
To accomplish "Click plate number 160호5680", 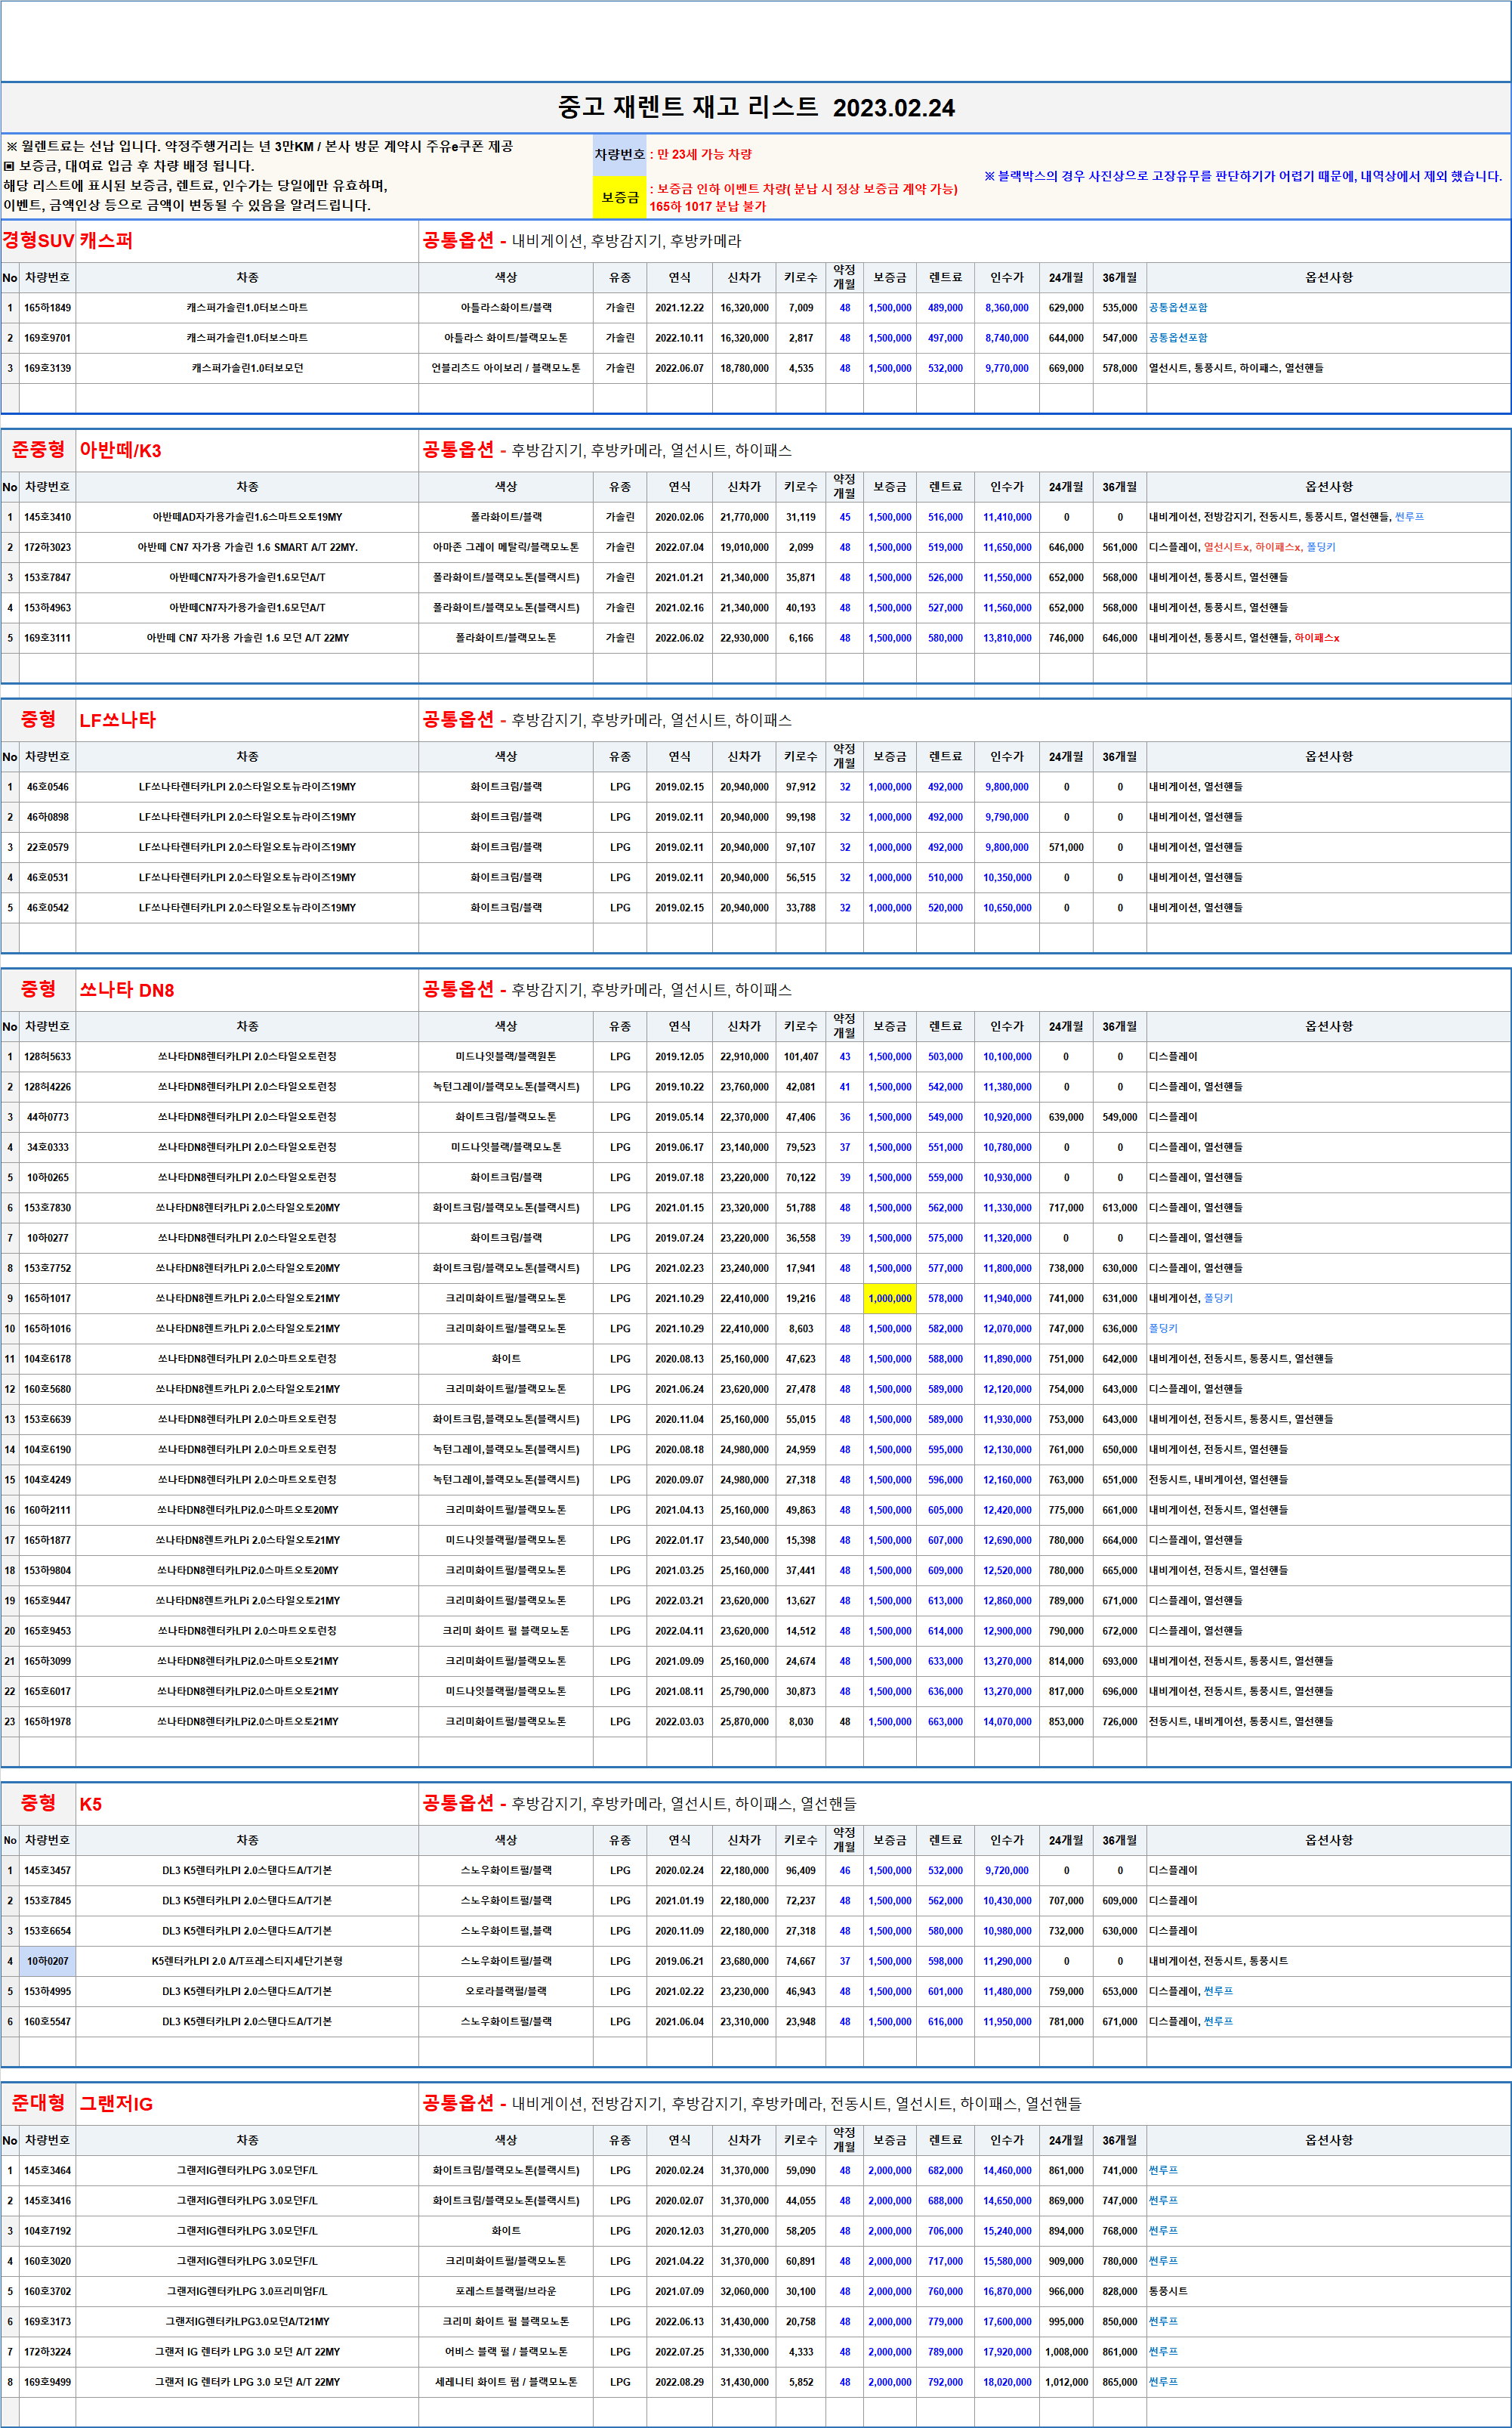I will click(x=48, y=1389).
